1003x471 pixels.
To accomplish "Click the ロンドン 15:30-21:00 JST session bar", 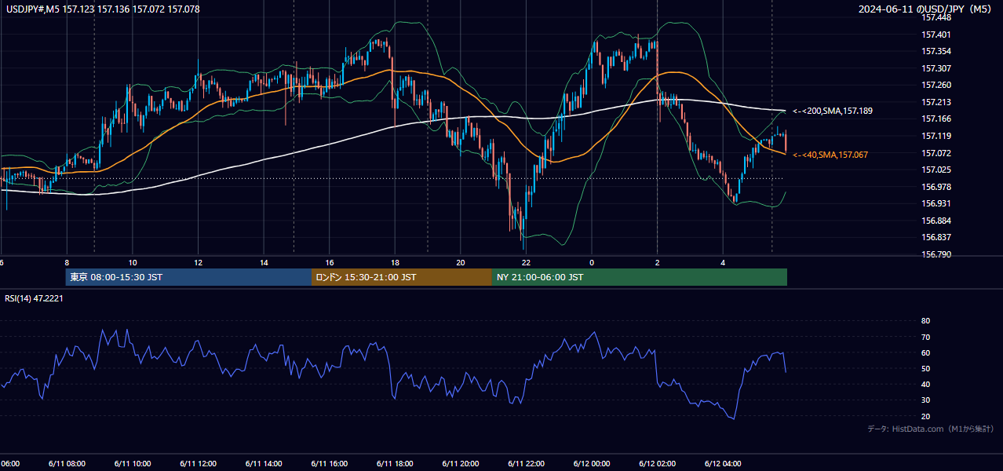I will pyautogui.click(x=402, y=277).
